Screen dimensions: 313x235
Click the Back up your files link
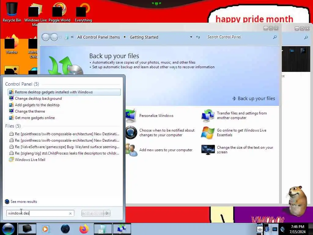click(254, 99)
